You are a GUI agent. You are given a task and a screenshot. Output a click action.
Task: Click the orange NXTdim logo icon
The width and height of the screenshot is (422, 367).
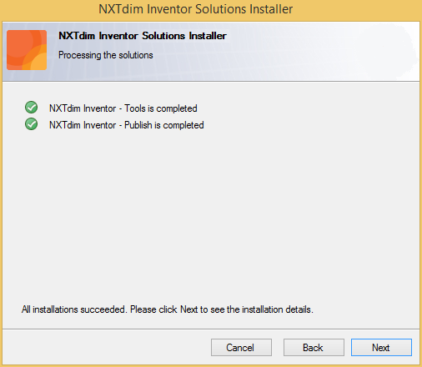click(27, 50)
